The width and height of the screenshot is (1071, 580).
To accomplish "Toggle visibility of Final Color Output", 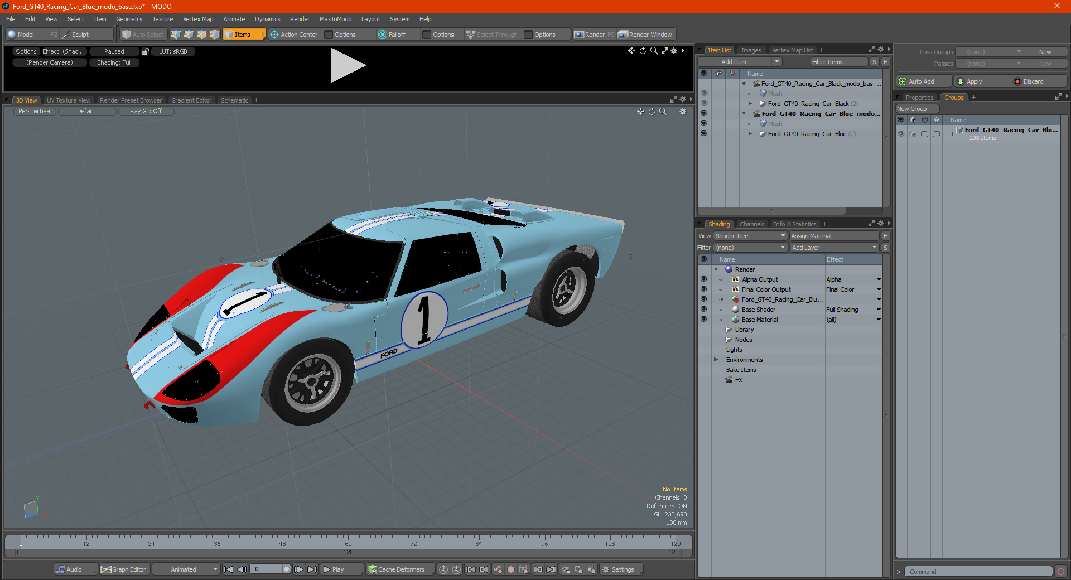I will (x=704, y=289).
